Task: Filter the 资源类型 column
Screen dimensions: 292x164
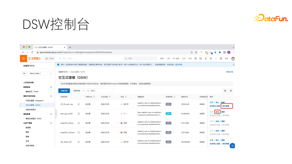Action: click(x=174, y=97)
